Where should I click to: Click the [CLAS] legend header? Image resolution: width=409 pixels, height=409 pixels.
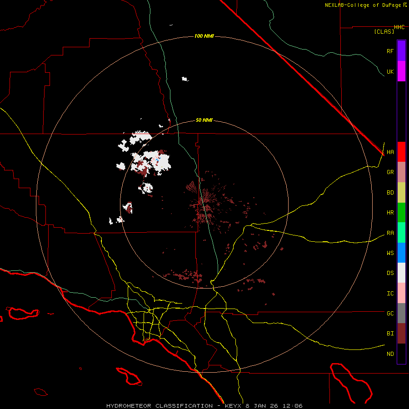(384, 32)
